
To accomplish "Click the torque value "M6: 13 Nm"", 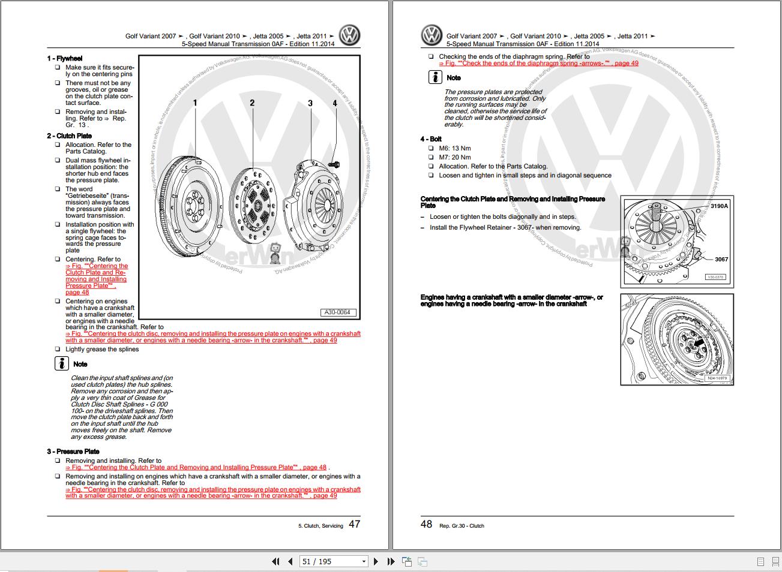I will [x=455, y=148].
